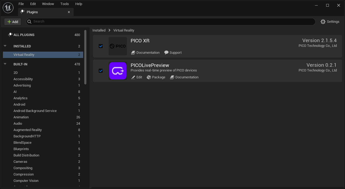Close the Plugins tab
Screen dimensions: 345x189
tap(69, 12)
